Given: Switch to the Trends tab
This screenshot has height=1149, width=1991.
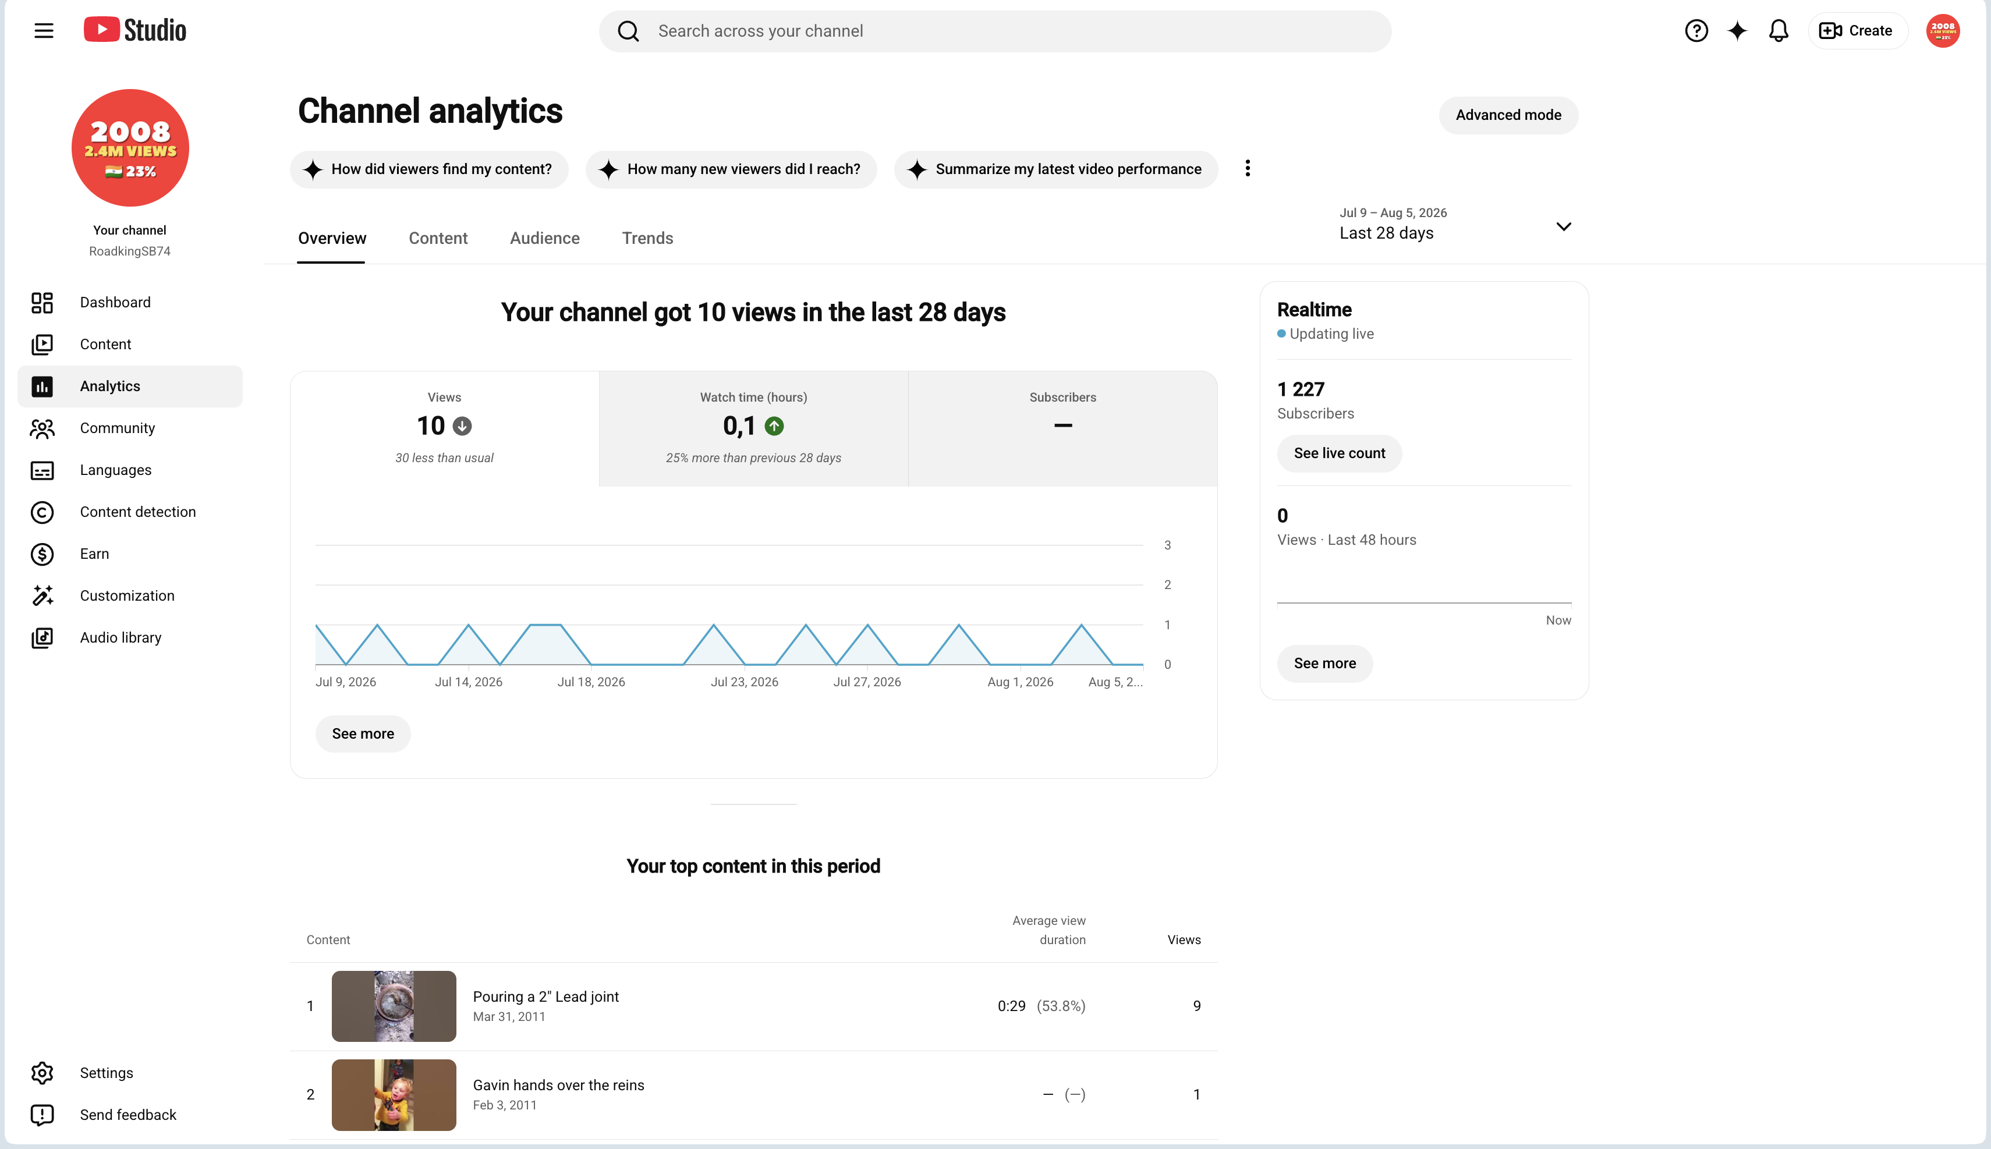Looking at the screenshot, I should pyautogui.click(x=647, y=238).
